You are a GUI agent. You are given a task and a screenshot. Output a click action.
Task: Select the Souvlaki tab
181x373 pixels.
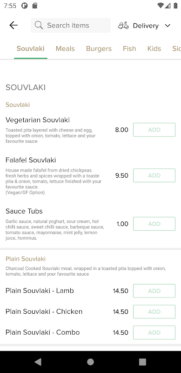pyautogui.click(x=30, y=48)
